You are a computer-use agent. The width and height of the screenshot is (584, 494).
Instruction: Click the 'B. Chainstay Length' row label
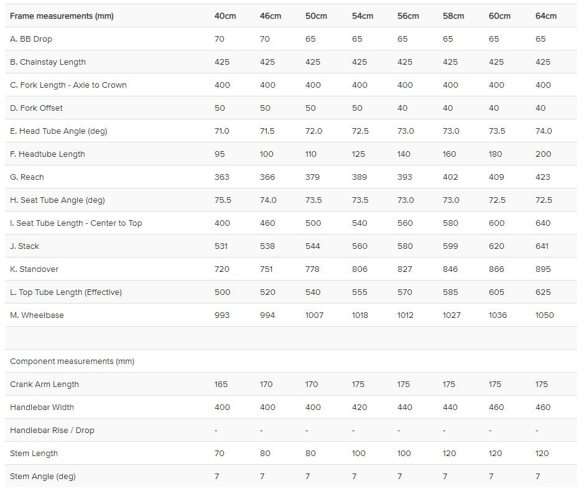tap(48, 62)
